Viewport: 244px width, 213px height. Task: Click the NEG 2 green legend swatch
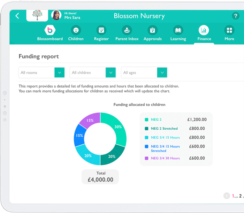[146, 120]
